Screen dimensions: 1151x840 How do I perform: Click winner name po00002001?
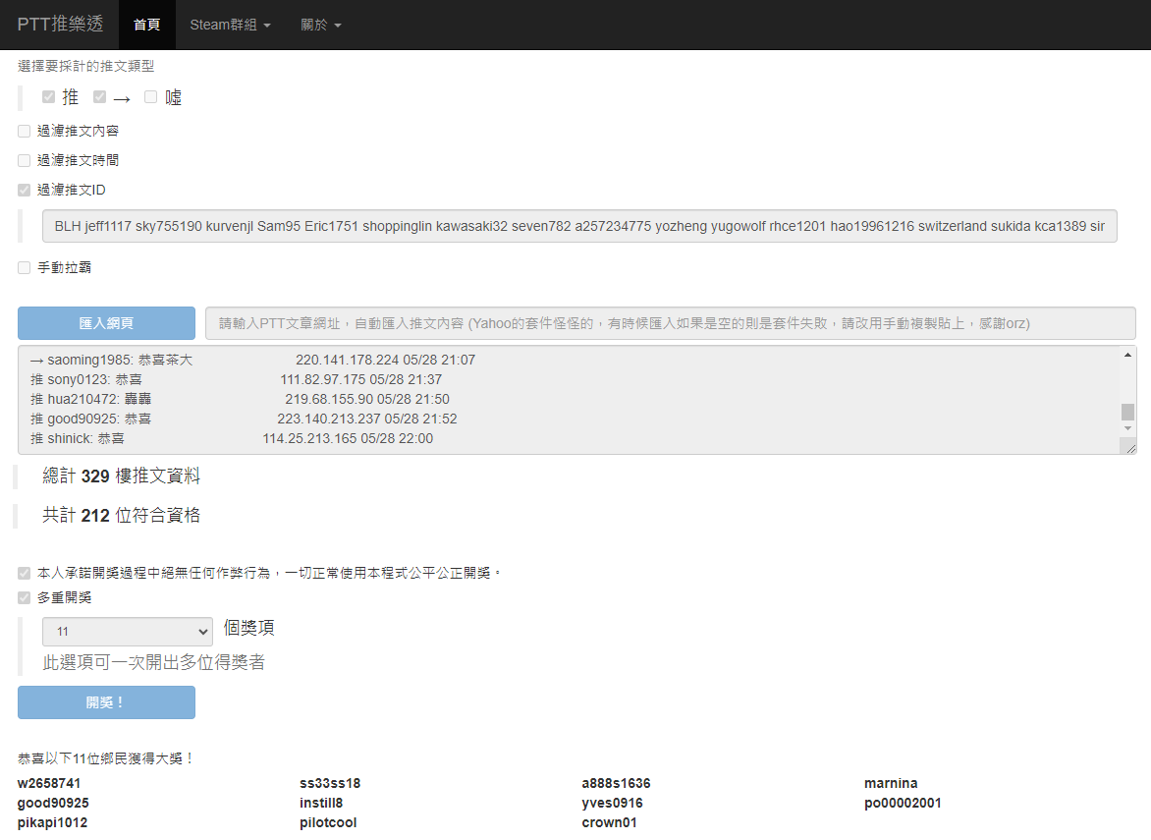903,804
